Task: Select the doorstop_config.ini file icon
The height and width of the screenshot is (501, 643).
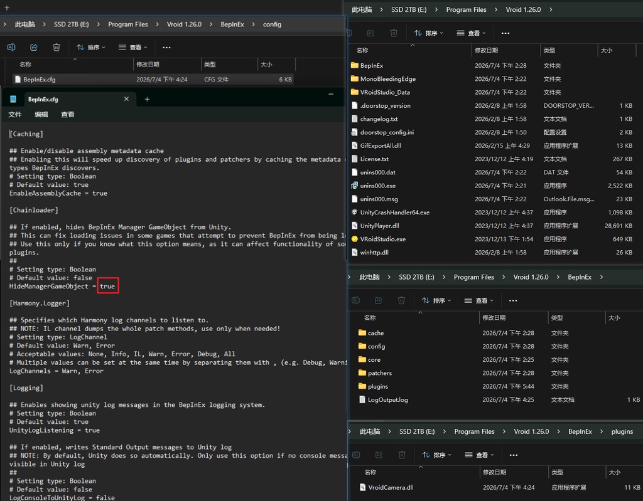Action: (355, 132)
